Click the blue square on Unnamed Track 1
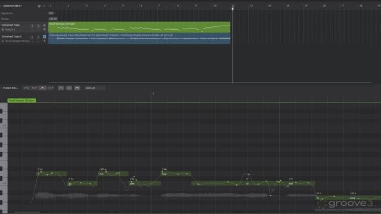The width and height of the screenshot is (381, 214). [44, 37]
